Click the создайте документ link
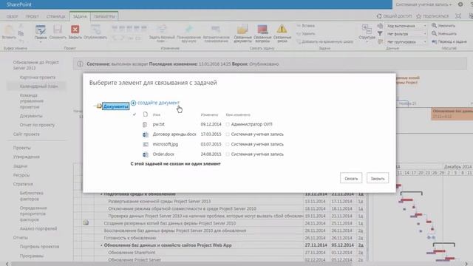The image size is (473, 266). (x=158, y=103)
